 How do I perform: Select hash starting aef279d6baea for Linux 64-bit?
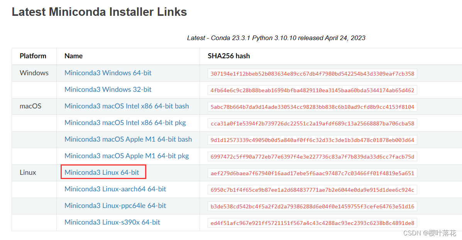(312, 173)
